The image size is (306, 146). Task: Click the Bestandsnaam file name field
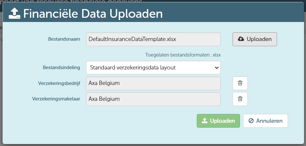(x=153, y=39)
